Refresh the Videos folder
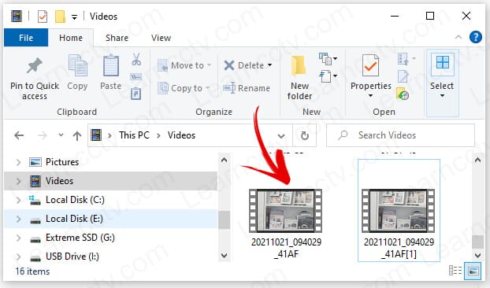Image resolution: width=490 pixels, height=288 pixels. point(305,135)
